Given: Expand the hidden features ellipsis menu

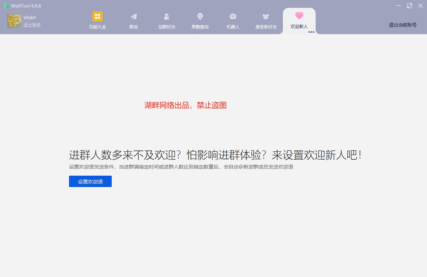Looking at the screenshot, I should (x=311, y=32).
